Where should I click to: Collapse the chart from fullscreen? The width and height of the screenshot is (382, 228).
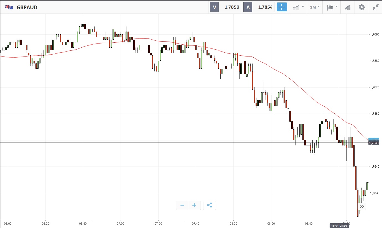pyautogui.click(x=376, y=7)
